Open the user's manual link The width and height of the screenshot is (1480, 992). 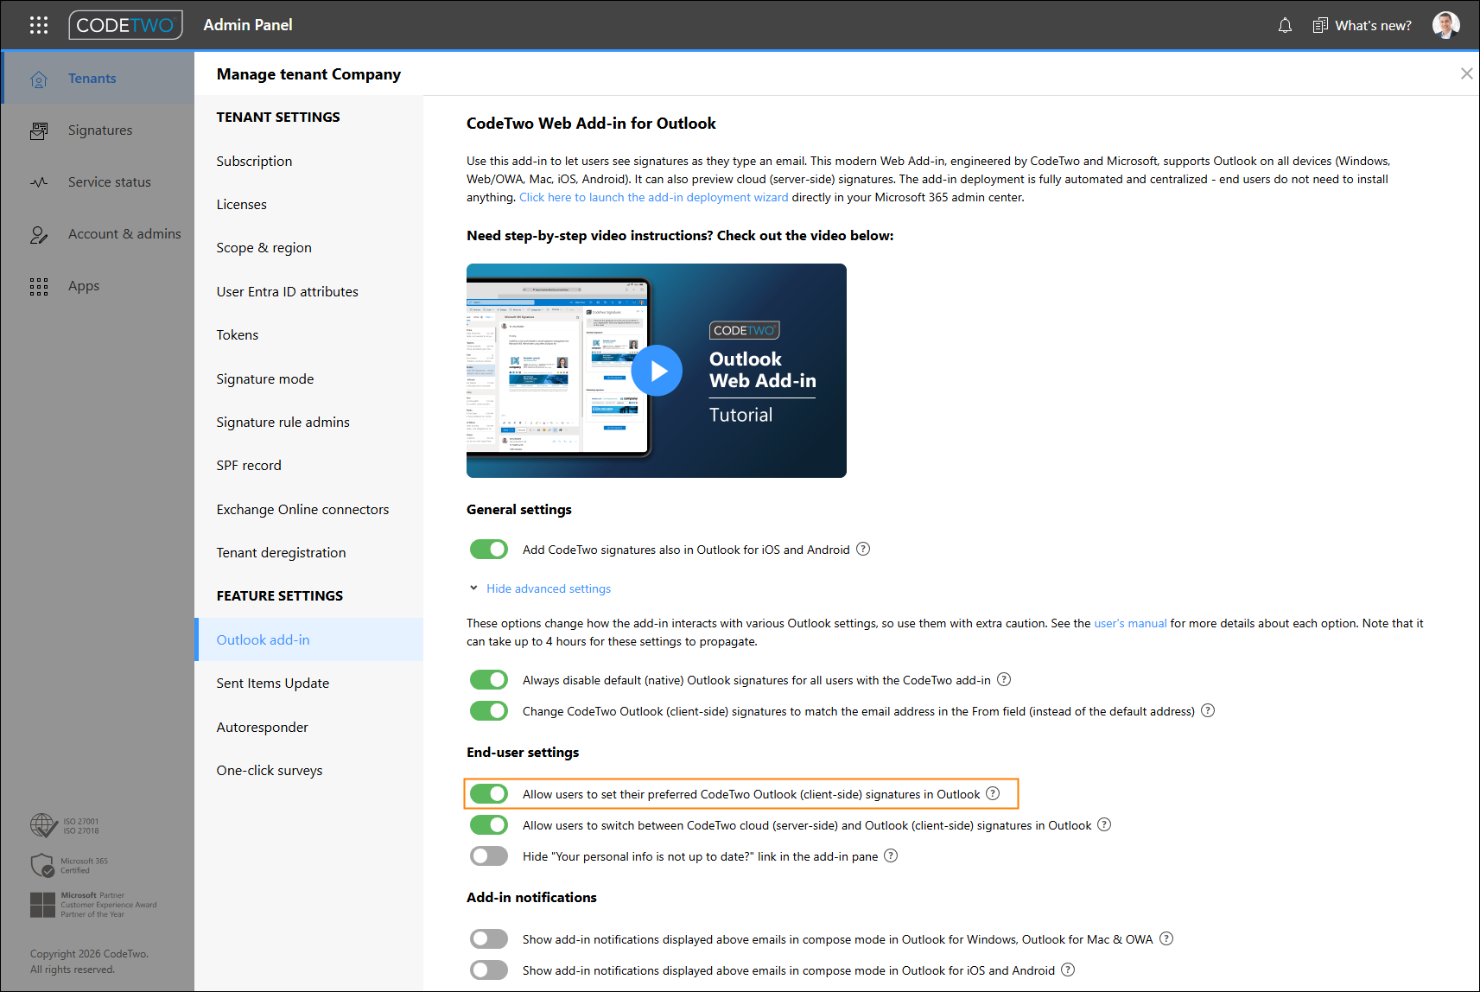coord(1130,623)
